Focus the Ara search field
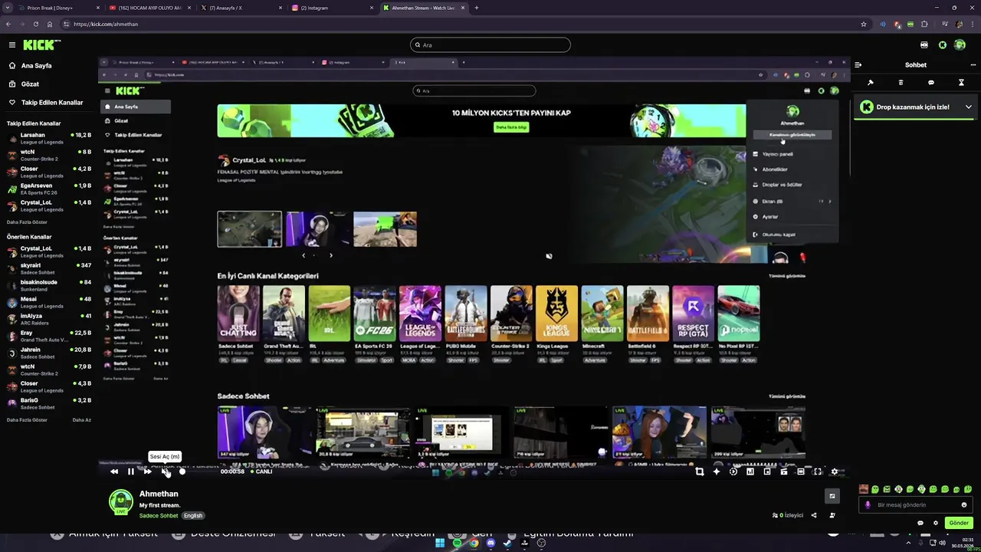The image size is (981, 552). pyautogui.click(x=490, y=45)
